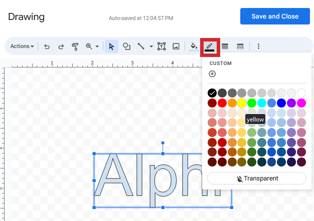Image resolution: width=314 pixels, height=221 pixels.
Task: Set border color to Transparent
Action: tap(257, 178)
